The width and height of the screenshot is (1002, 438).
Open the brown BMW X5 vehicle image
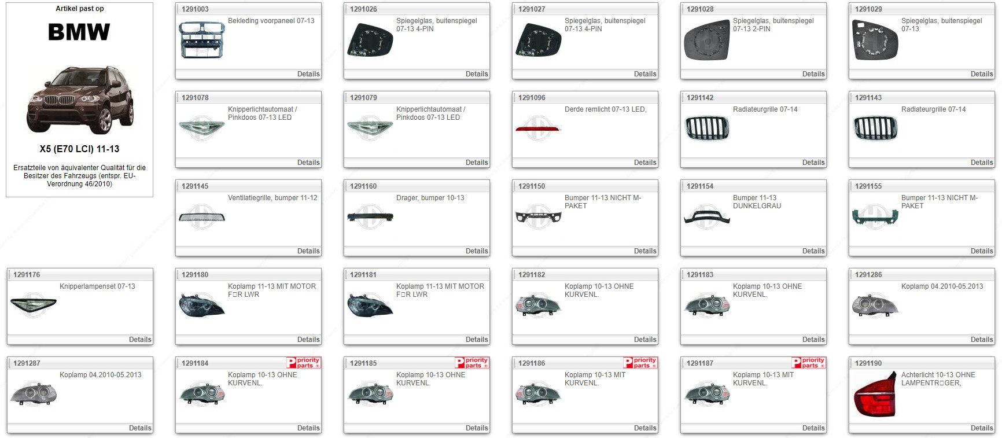(80, 99)
